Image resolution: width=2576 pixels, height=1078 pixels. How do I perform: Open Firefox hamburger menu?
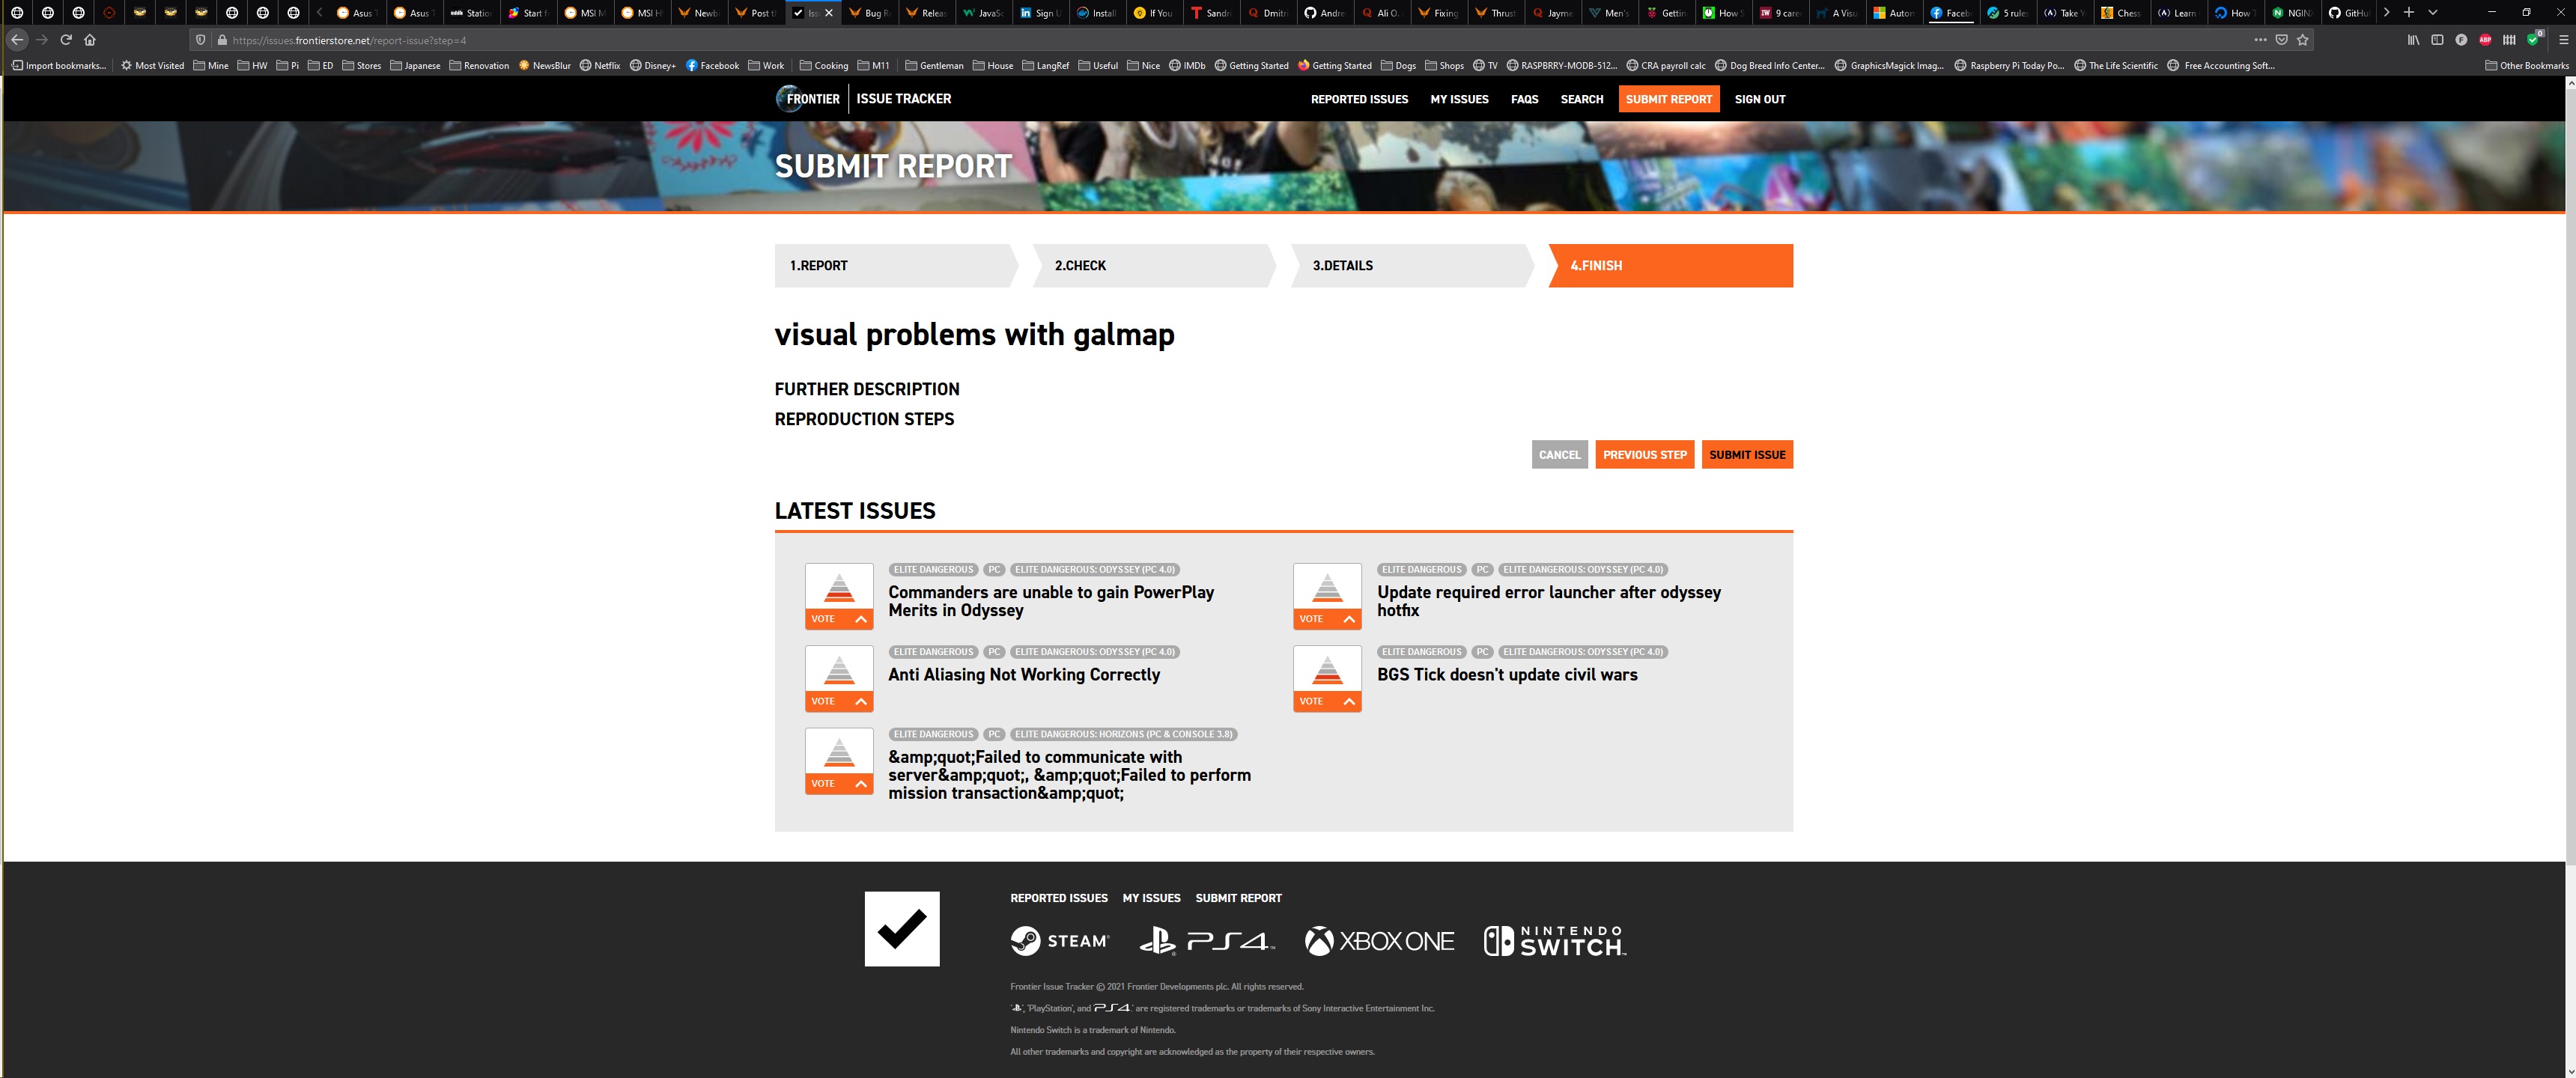2563,40
